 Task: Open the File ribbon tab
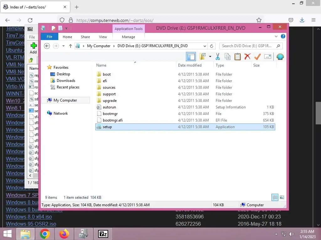click(x=50, y=37)
